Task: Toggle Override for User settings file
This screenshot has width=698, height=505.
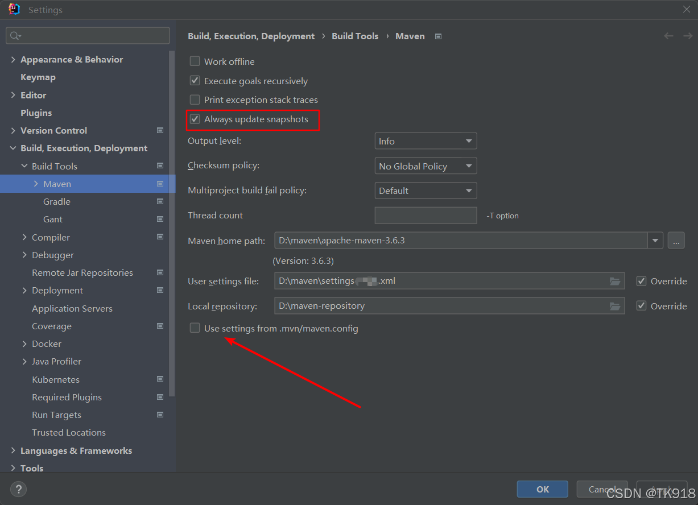Action: coord(642,281)
